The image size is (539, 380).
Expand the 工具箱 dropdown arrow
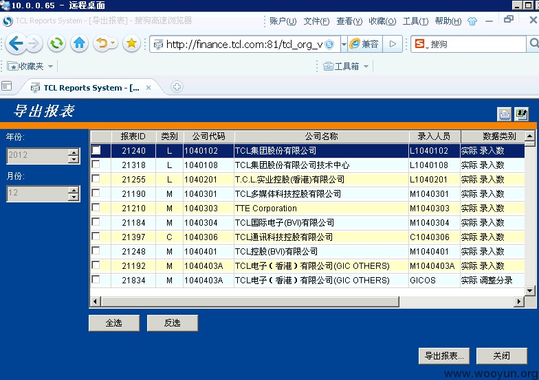click(x=366, y=66)
